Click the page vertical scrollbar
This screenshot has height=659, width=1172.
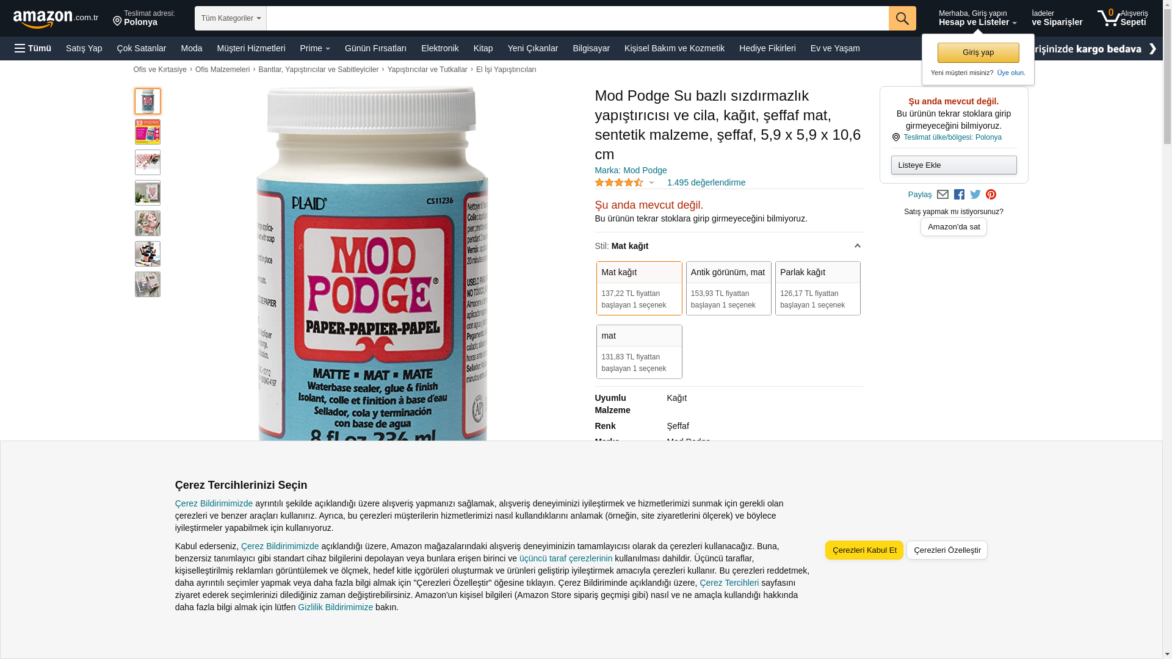pyautogui.click(x=1167, y=329)
